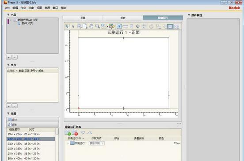Select the crop marks tool
The width and height of the screenshot is (244, 161).
pos(144,26)
